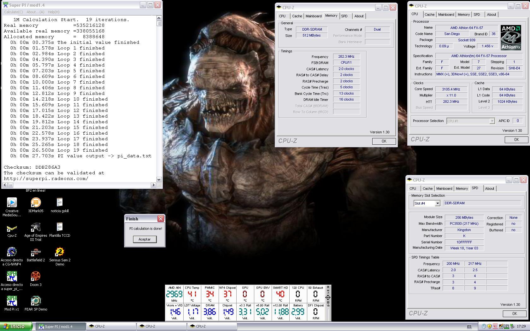Switch to the Mainboard tab in the Memory window

tap(313, 16)
